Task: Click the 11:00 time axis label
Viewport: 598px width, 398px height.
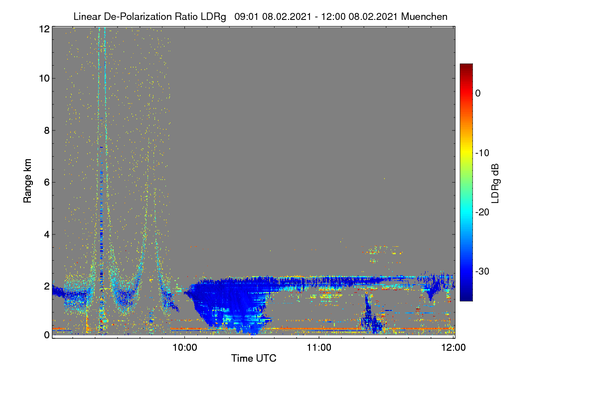Action: (319, 348)
